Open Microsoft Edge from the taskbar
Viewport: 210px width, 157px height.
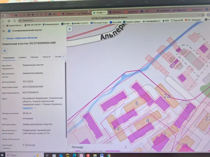[x=74, y=155]
